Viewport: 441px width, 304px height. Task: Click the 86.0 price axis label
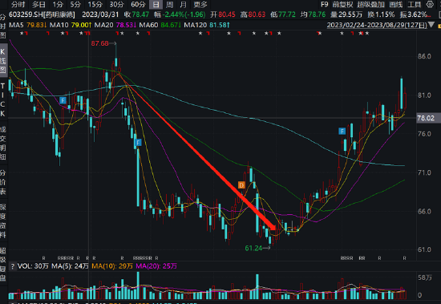424,56
